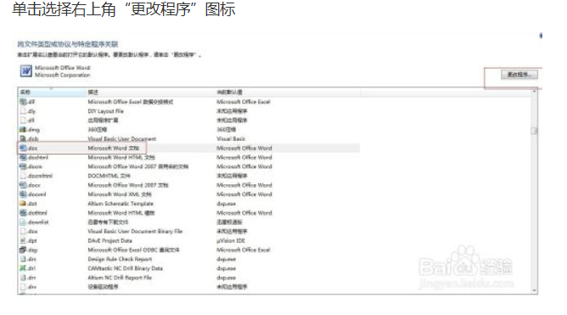Screen dimensions: 567x315
Task: Click the 'Altium Schematic Template' description
Action: pyautogui.click(x=121, y=204)
